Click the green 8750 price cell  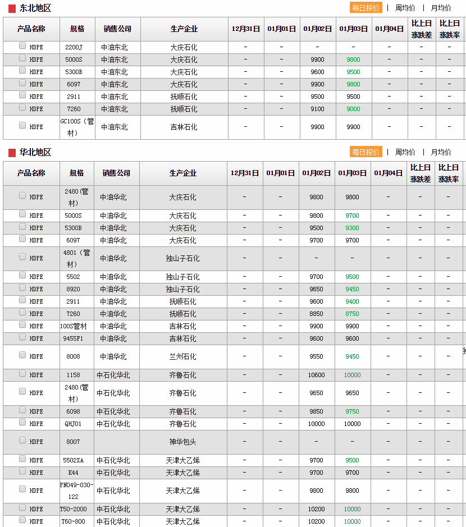[x=353, y=314]
